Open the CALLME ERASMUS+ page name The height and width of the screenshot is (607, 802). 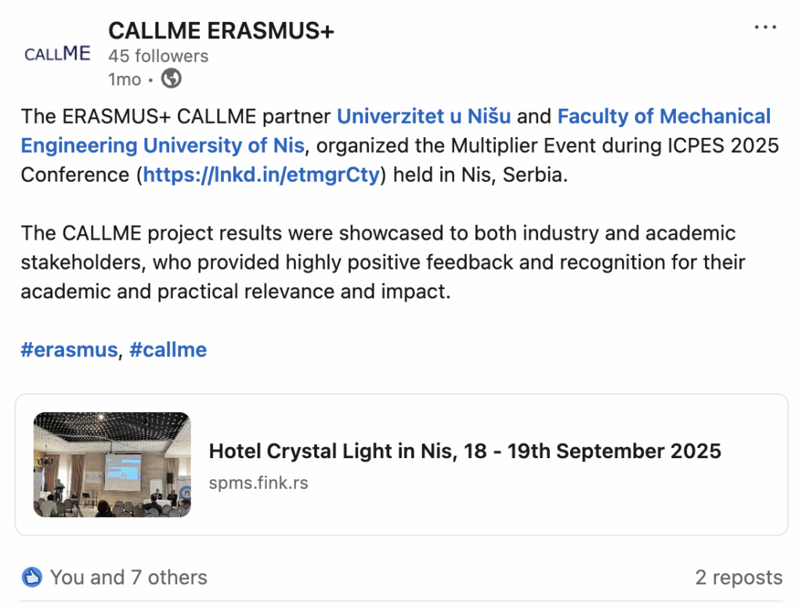coord(222,31)
